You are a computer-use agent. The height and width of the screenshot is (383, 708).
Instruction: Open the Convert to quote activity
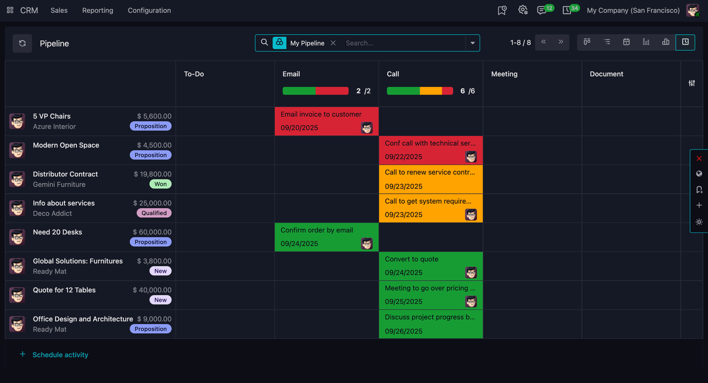(431, 266)
